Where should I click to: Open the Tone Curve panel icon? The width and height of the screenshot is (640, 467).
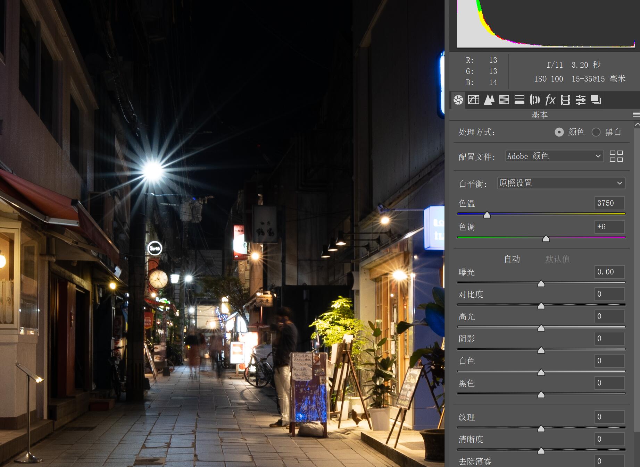pyautogui.click(x=473, y=100)
